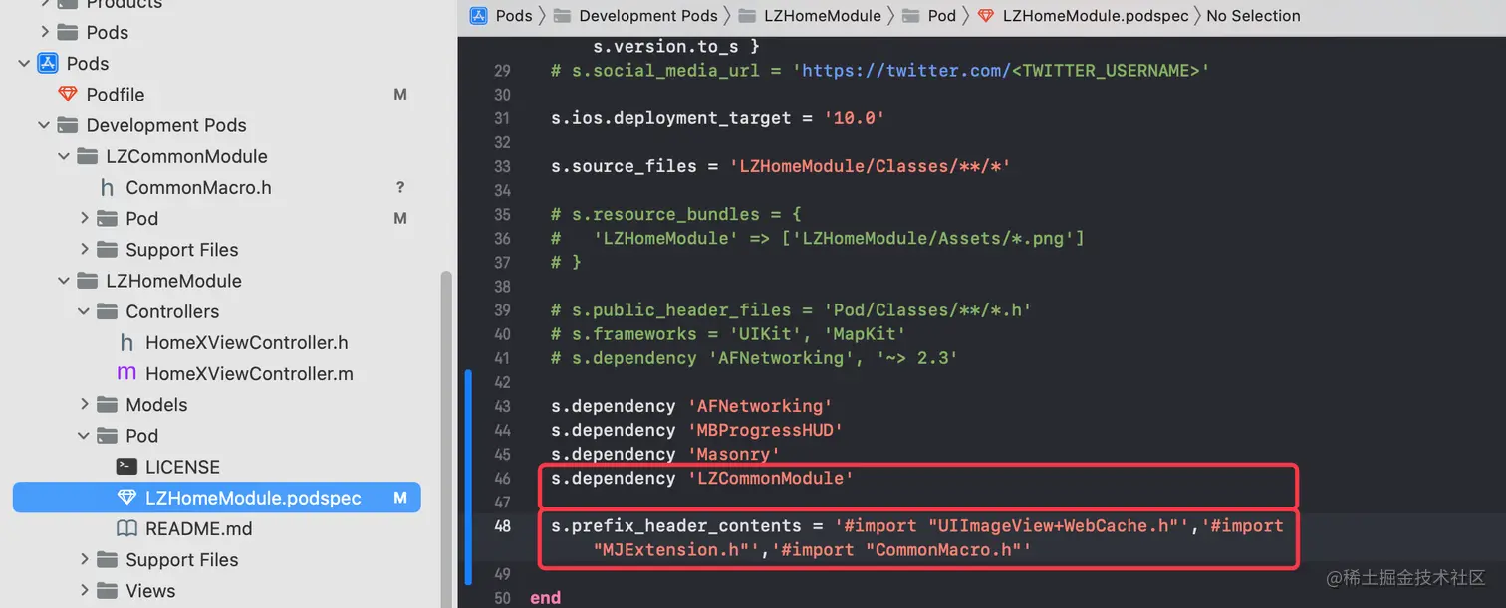The height and width of the screenshot is (608, 1506).
Task: Click the Controllers folder icon
Action: [108, 311]
